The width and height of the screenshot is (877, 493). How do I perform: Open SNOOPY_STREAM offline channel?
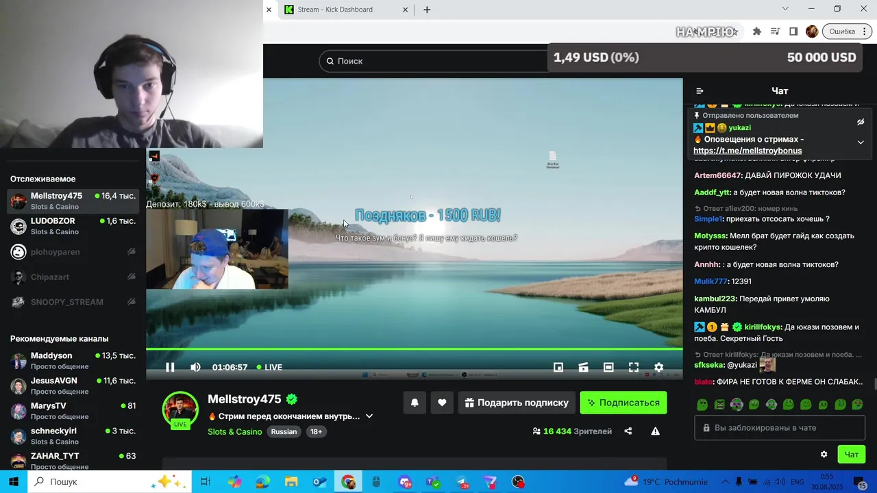pyautogui.click(x=73, y=302)
